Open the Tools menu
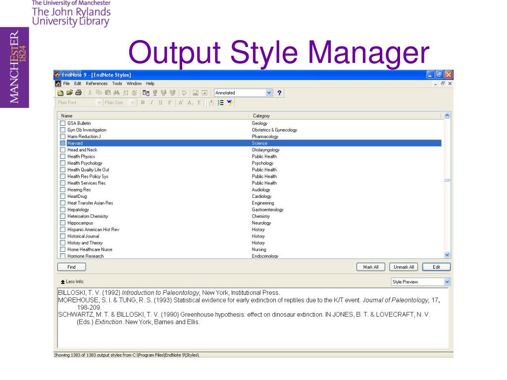 117,84
